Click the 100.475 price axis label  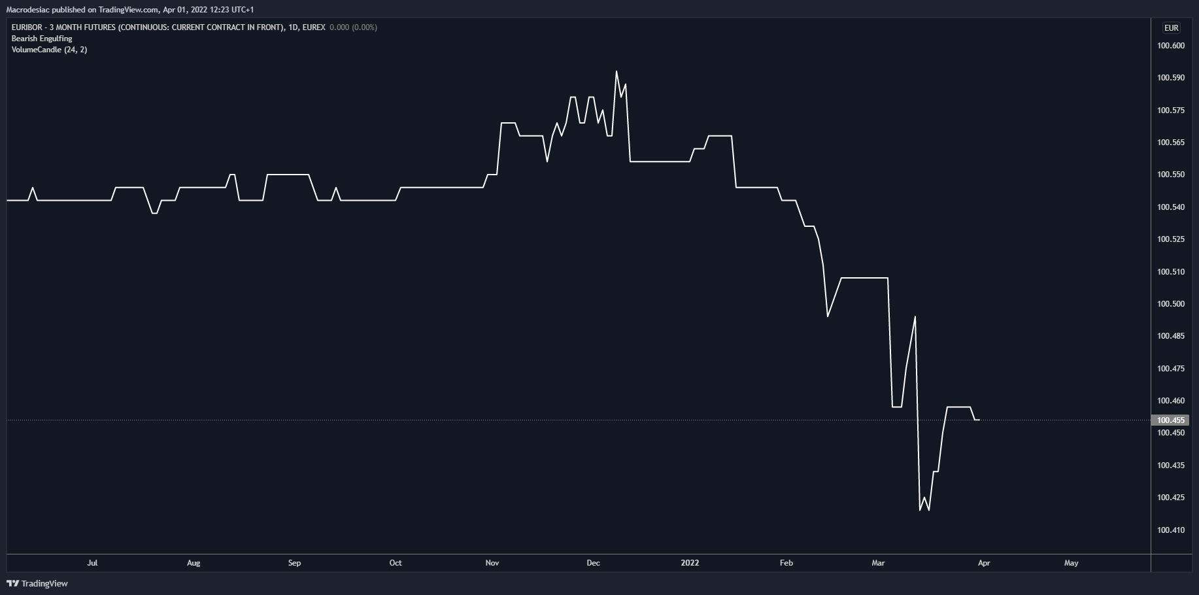coord(1170,369)
